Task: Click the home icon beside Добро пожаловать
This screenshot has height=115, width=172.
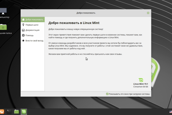Action: point(23,20)
